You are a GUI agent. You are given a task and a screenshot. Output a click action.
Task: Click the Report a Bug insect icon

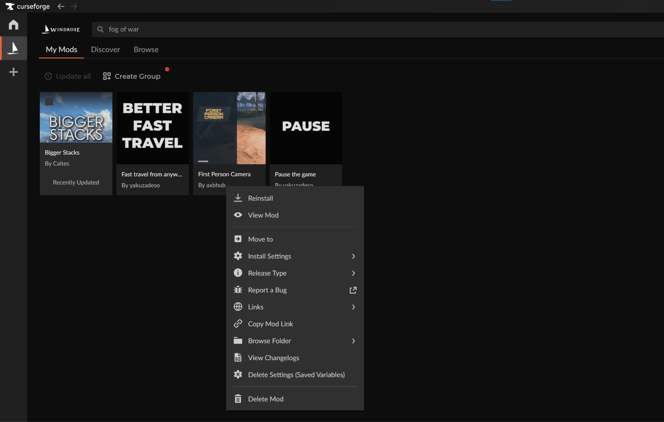238,290
